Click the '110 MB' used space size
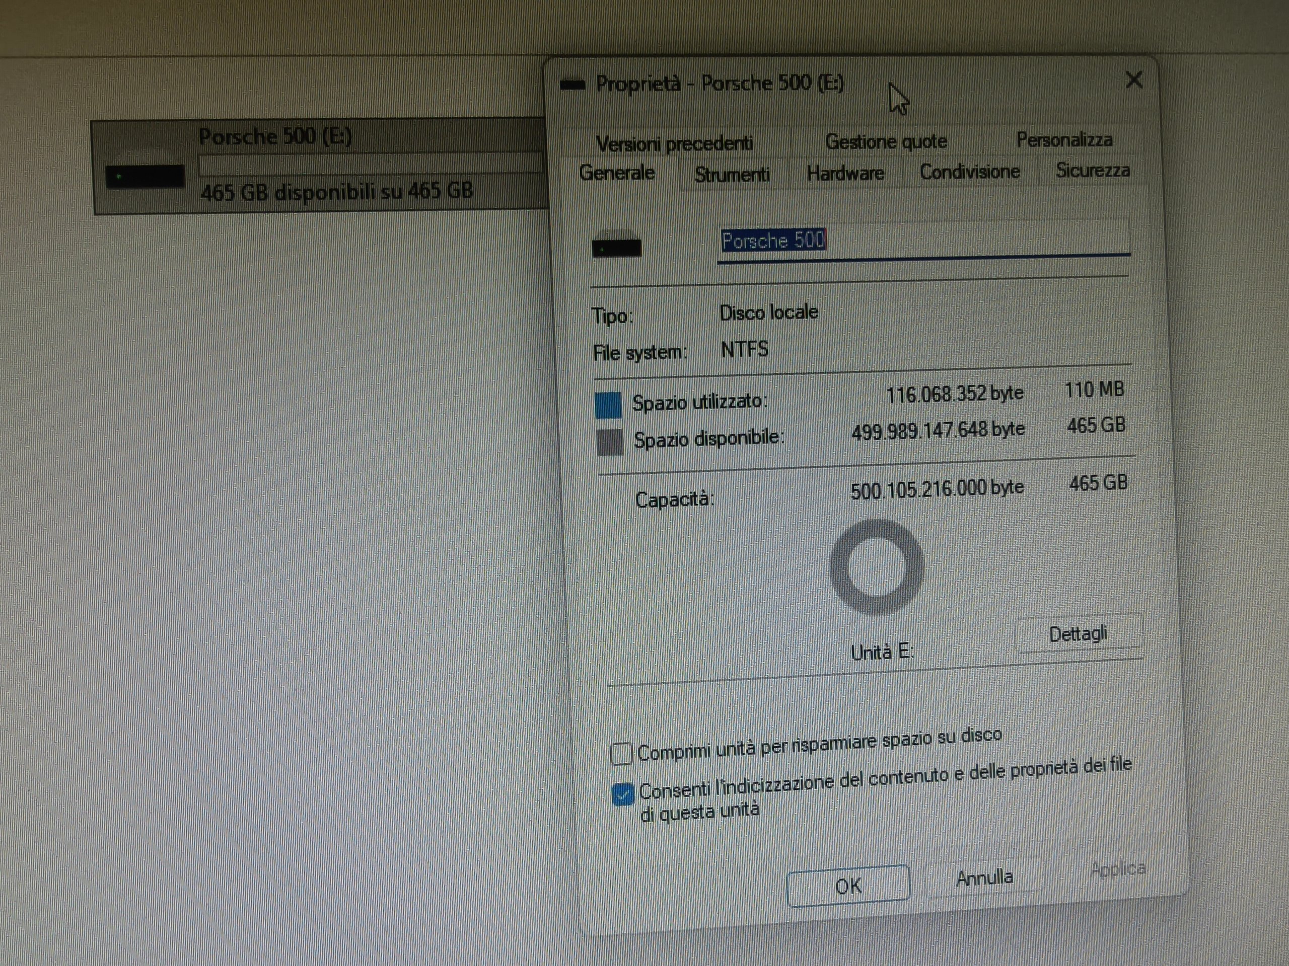The height and width of the screenshot is (966, 1289). pyautogui.click(x=1094, y=389)
